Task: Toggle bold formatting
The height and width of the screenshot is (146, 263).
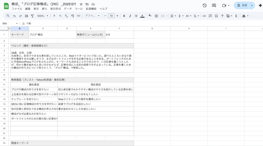Action: pos(124,16)
